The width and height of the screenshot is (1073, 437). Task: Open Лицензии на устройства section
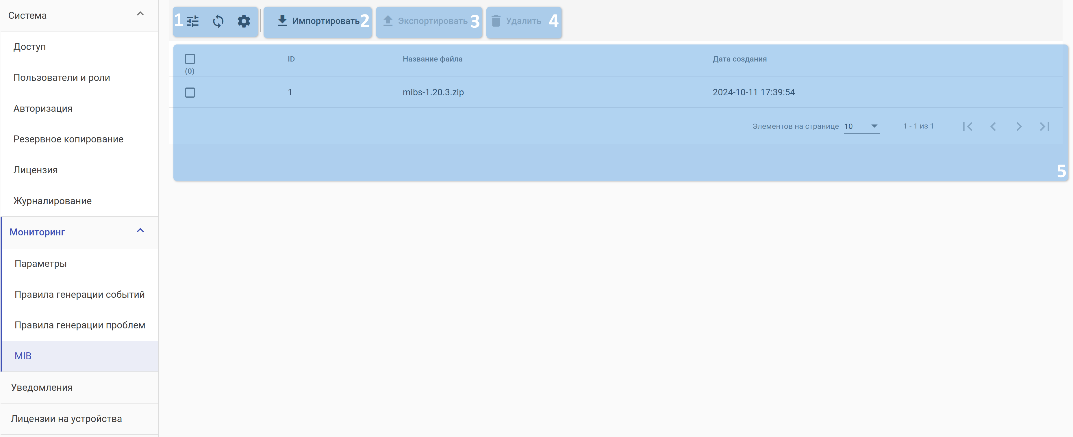tap(66, 419)
